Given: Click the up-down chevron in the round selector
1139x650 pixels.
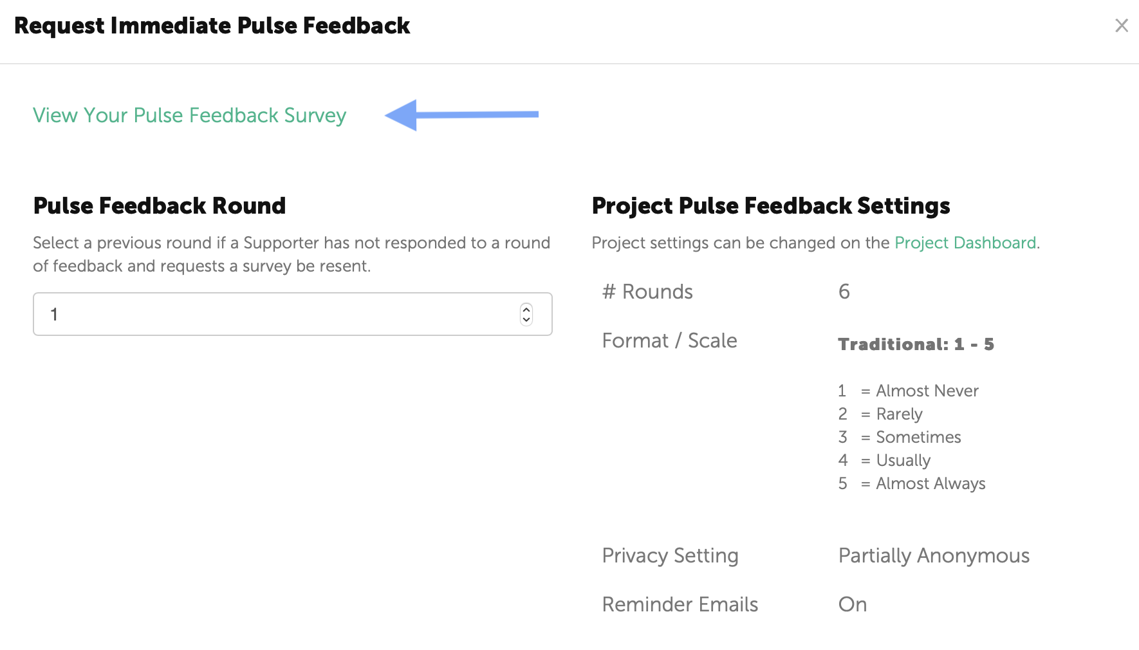Looking at the screenshot, I should point(526,314).
